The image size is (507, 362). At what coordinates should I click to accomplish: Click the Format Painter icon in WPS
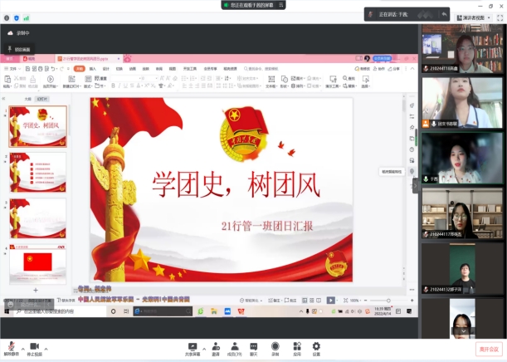pyautogui.click(x=32, y=79)
